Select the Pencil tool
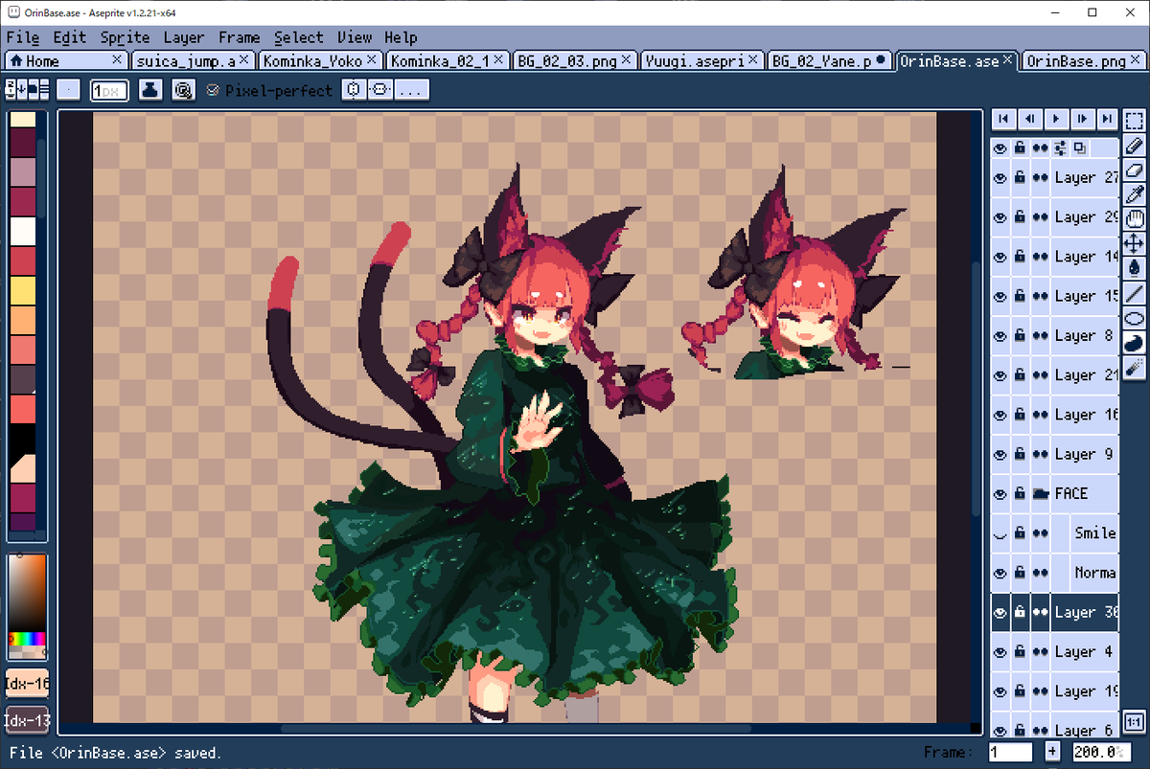Viewport: 1150px width, 769px height. tap(1134, 146)
